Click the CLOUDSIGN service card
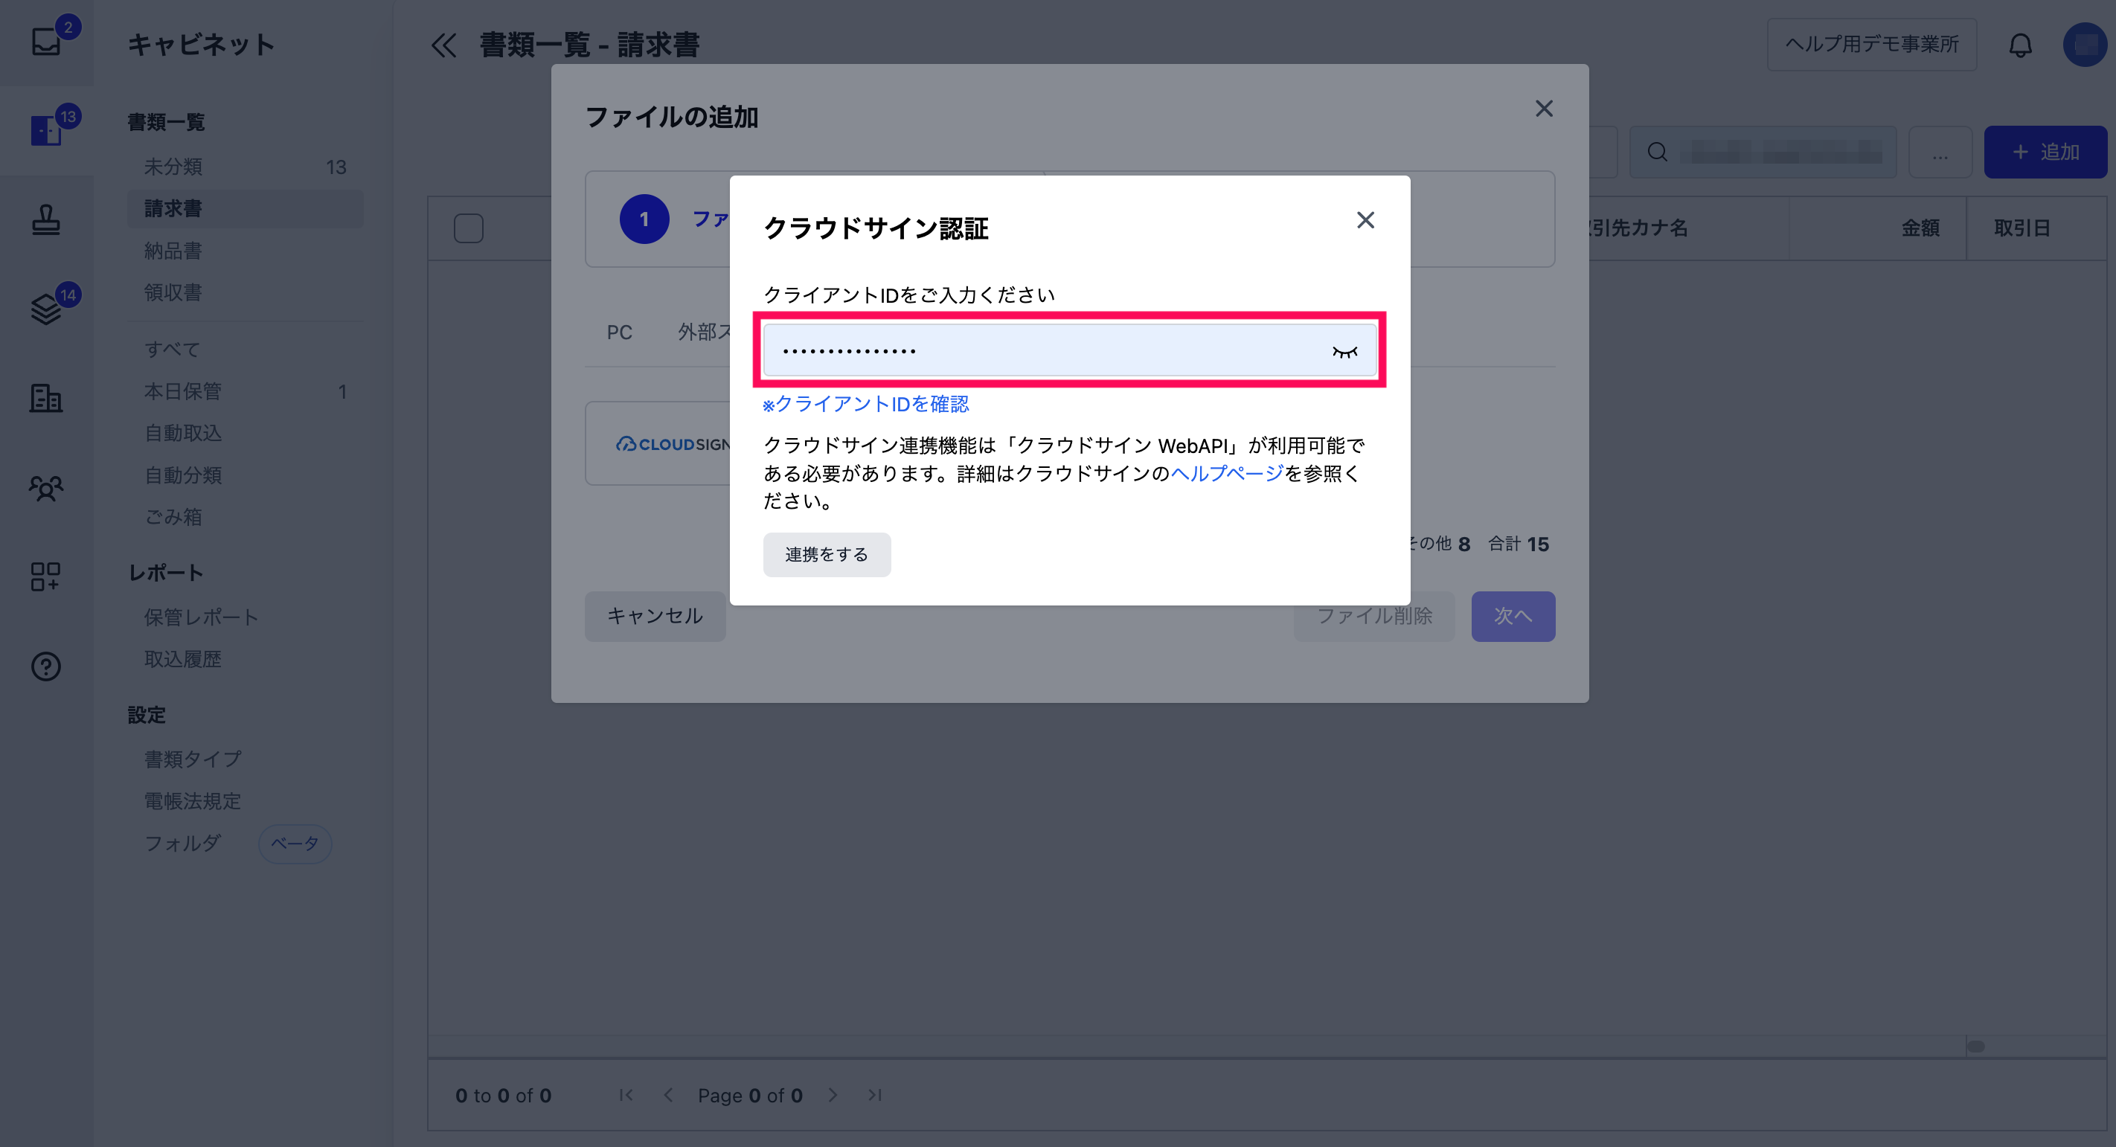2116x1147 pixels. pyautogui.click(x=658, y=443)
